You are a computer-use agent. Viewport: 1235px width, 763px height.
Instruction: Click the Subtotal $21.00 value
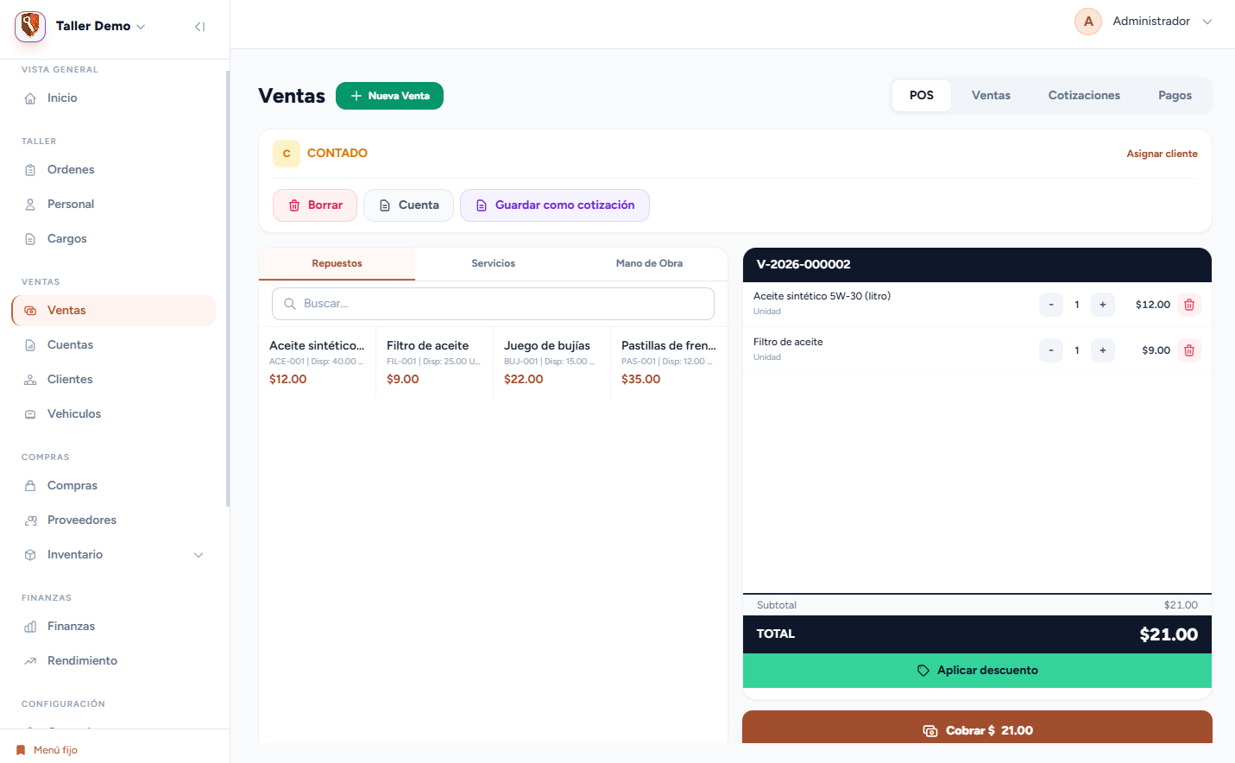[1181, 605]
